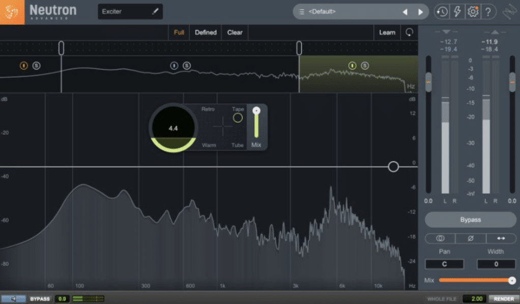Click the large Bypass button

point(470,220)
